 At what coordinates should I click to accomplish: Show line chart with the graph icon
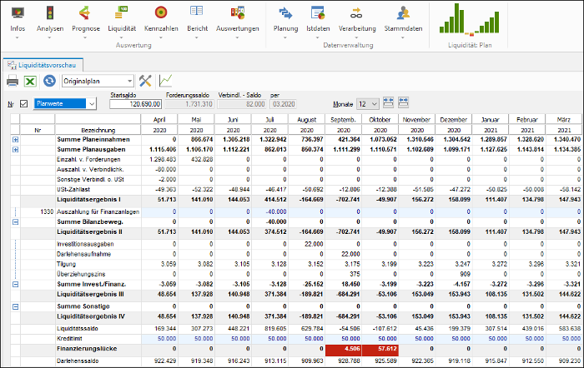tap(165, 81)
